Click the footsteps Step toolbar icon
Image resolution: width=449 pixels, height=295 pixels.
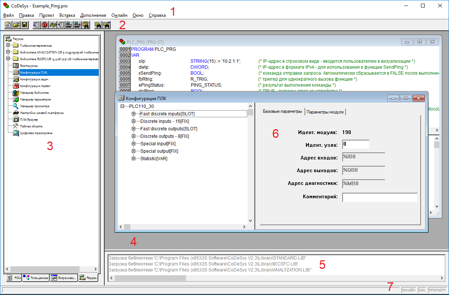click(53, 25)
